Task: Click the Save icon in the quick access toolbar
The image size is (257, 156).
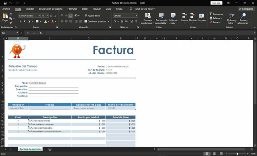Action: 5,3
